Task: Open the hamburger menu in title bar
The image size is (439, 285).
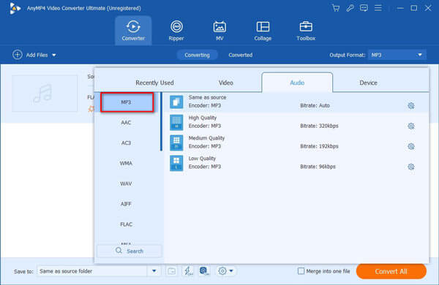Action: click(378, 8)
